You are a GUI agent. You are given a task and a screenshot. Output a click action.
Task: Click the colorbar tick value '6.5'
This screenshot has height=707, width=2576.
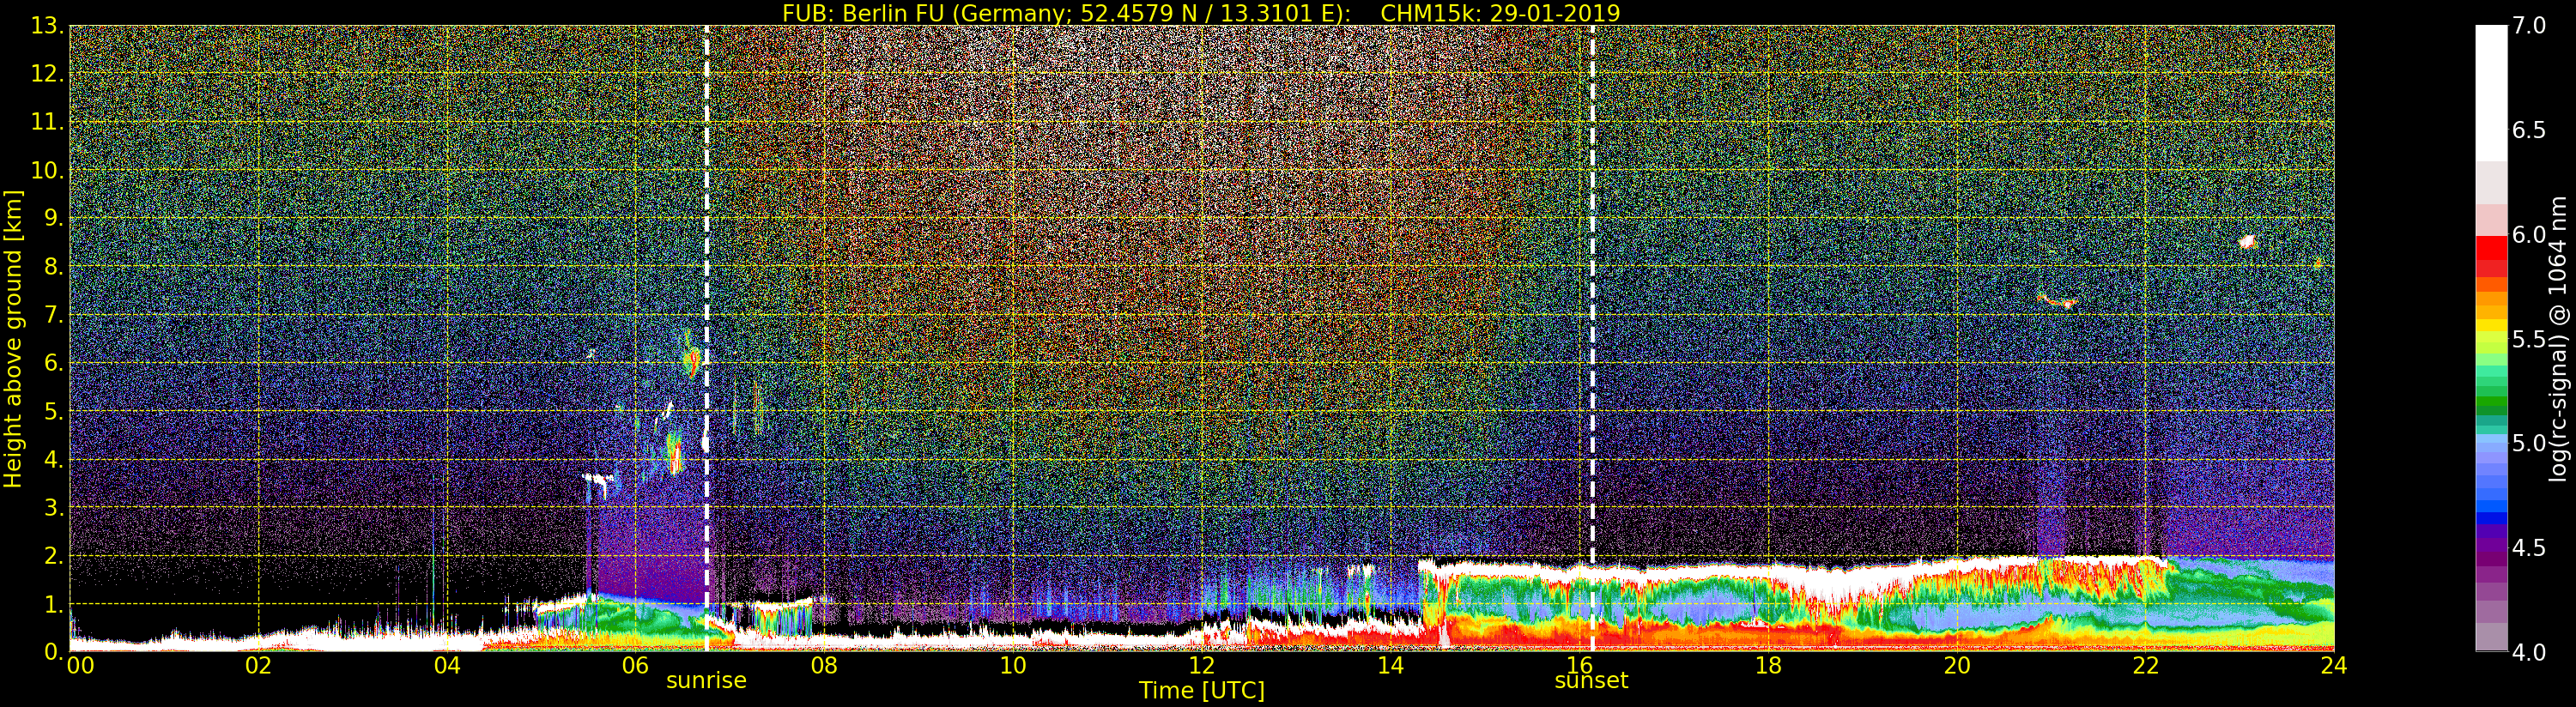[2529, 130]
